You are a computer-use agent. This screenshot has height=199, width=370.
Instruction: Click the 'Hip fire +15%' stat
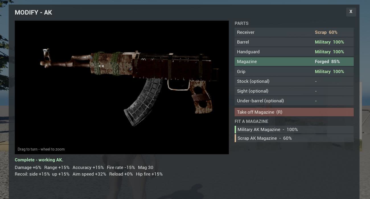pos(149,174)
